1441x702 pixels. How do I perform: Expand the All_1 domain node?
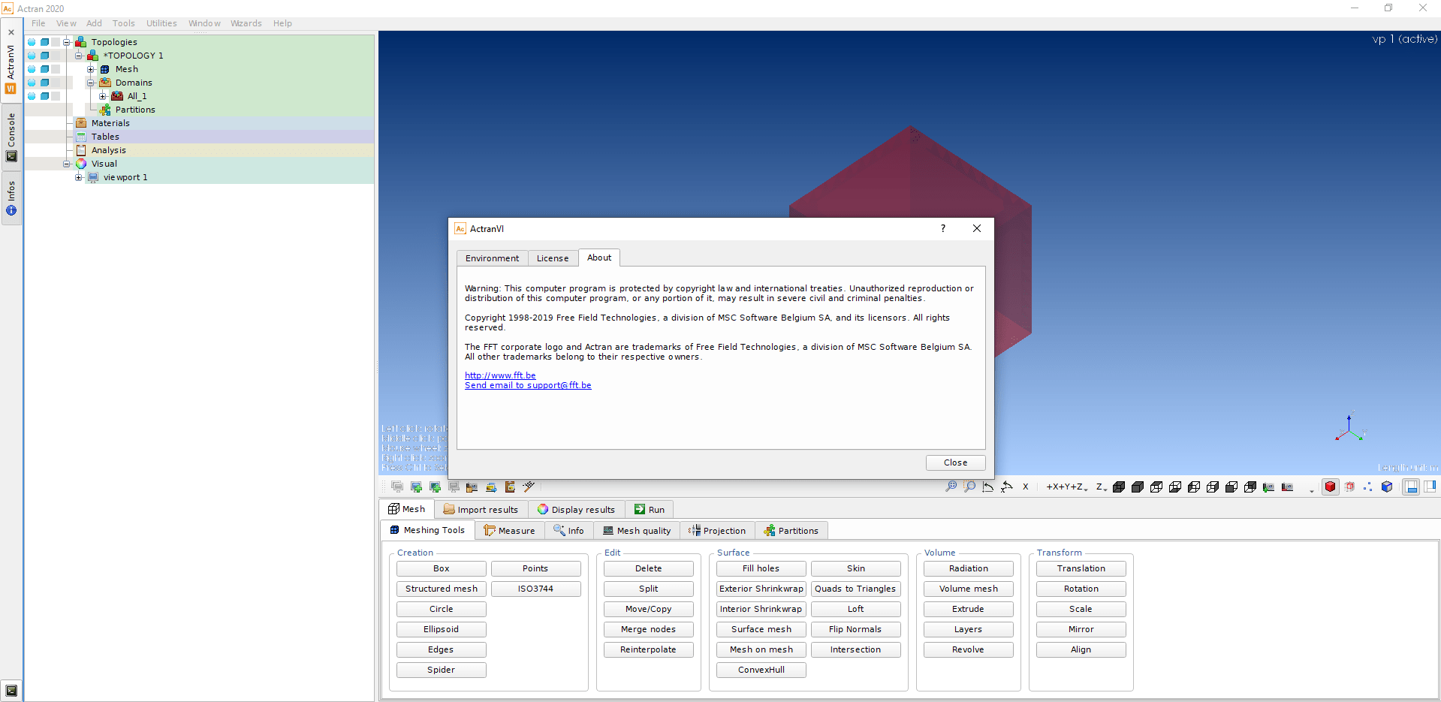coord(103,96)
